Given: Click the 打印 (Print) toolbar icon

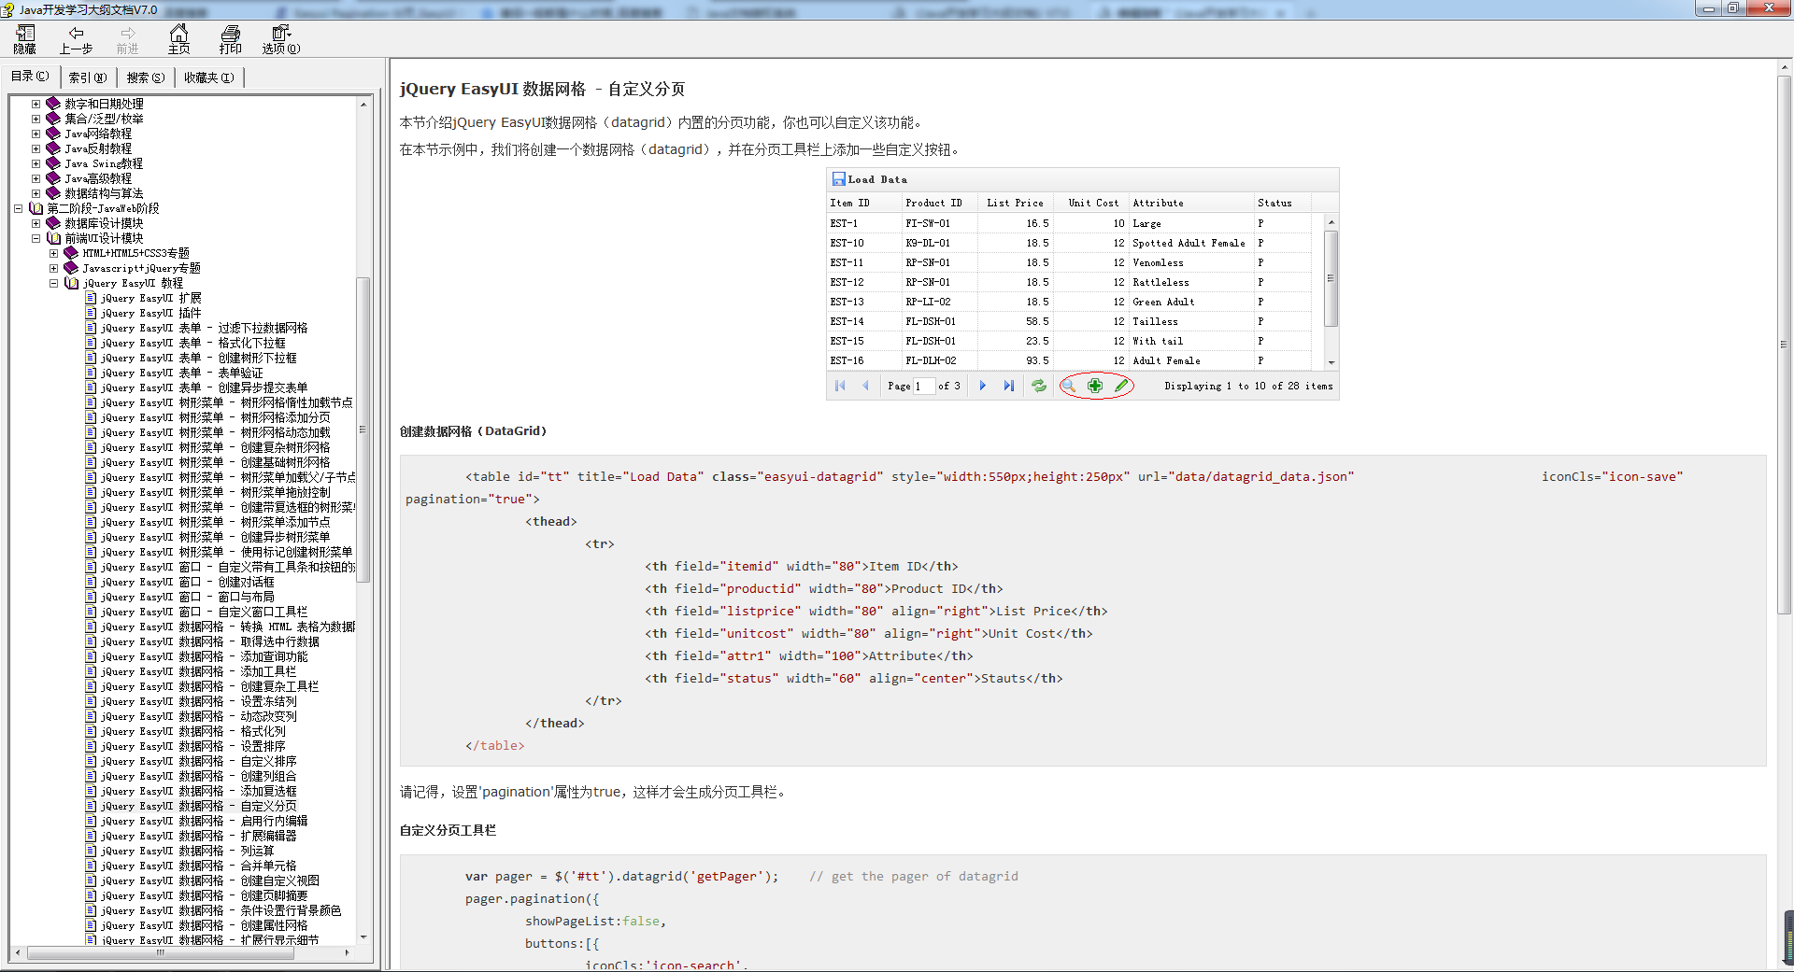Looking at the screenshot, I should [x=230, y=40].
